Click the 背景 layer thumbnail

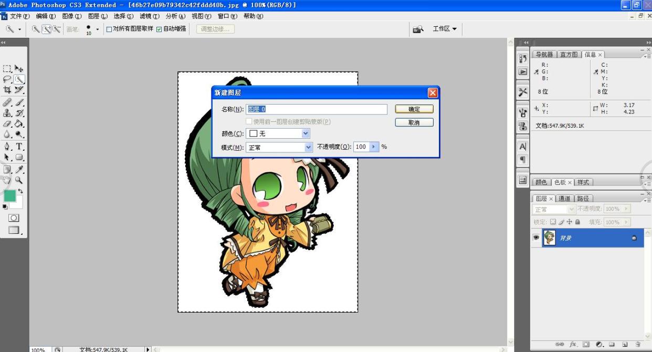550,237
